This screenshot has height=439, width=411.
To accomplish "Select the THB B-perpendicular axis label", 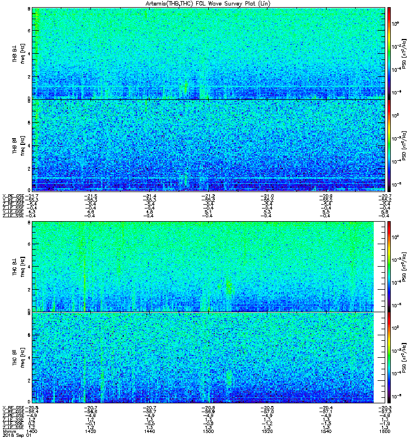I will pyautogui.click(x=15, y=53).
